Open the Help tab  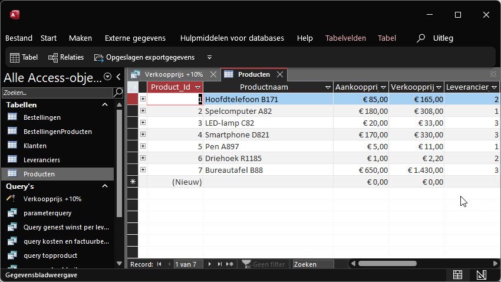point(305,38)
